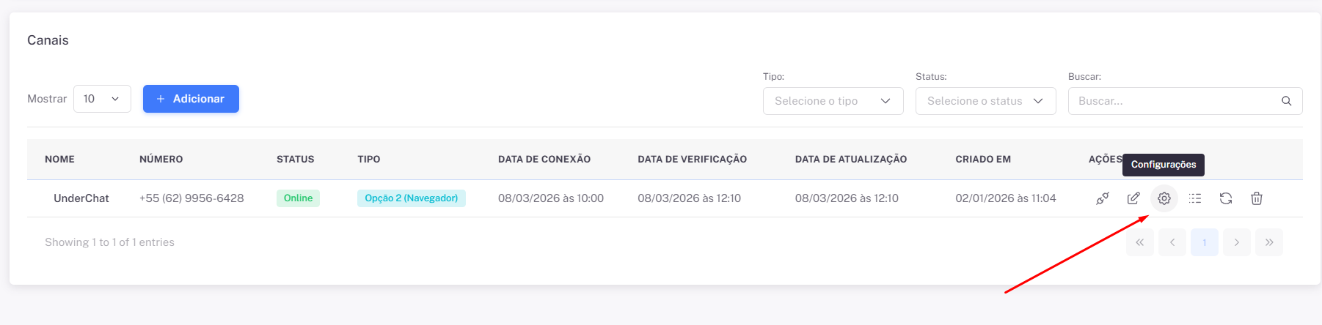Click the green Online status badge
The height and width of the screenshot is (325, 1322).
click(x=298, y=198)
